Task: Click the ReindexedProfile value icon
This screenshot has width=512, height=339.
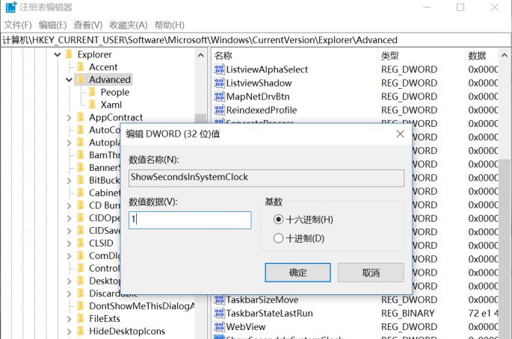Action: [x=219, y=110]
